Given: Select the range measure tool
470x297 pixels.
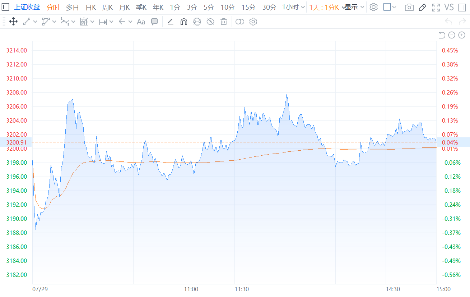Looking at the screenshot, I should tap(103, 22).
